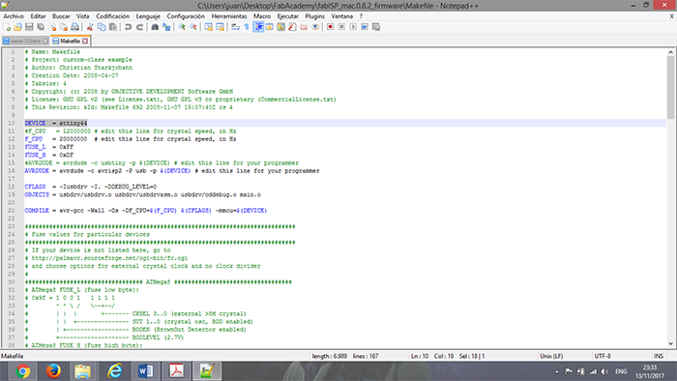677x381 pixels.
Task: Save the file with floppy icon
Action: pyautogui.click(x=29, y=27)
